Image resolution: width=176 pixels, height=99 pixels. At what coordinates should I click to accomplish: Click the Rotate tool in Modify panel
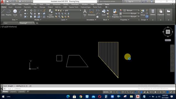click(x=35, y=10)
